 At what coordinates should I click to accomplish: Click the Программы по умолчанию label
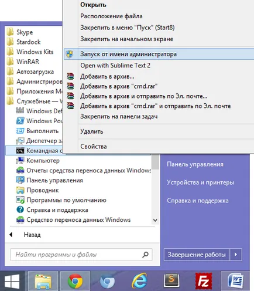pos(66,200)
